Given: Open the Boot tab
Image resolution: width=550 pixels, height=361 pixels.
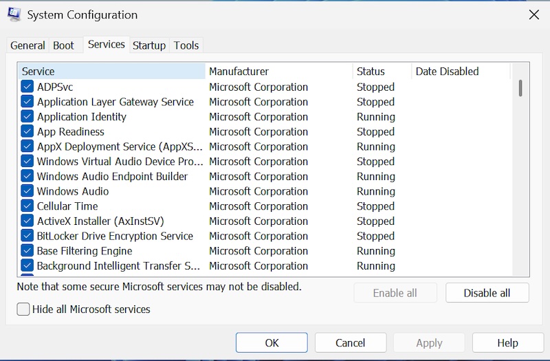Looking at the screenshot, I should (63, 45).
